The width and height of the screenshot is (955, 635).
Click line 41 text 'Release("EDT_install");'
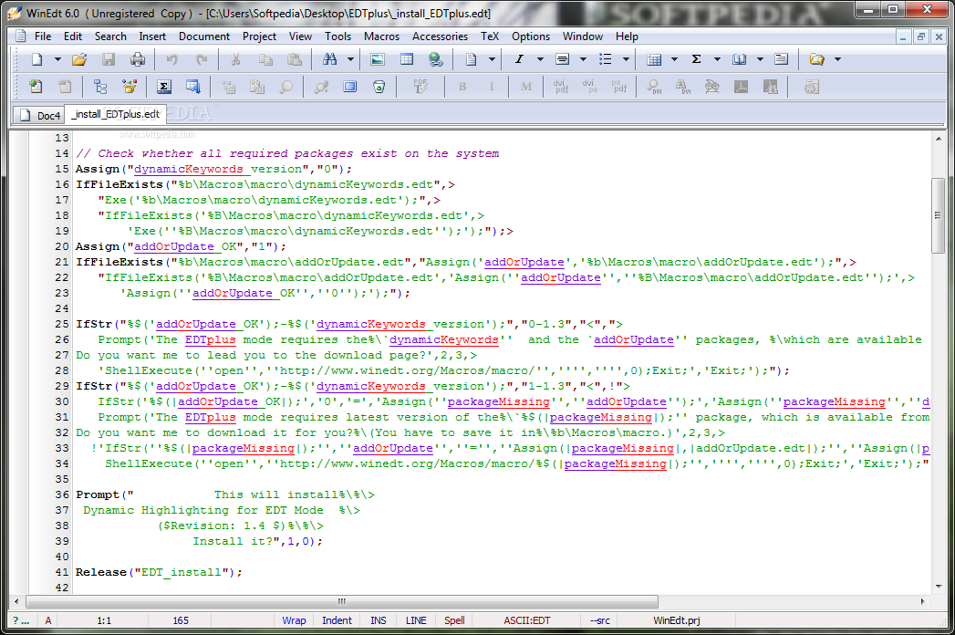coord(159,572)
